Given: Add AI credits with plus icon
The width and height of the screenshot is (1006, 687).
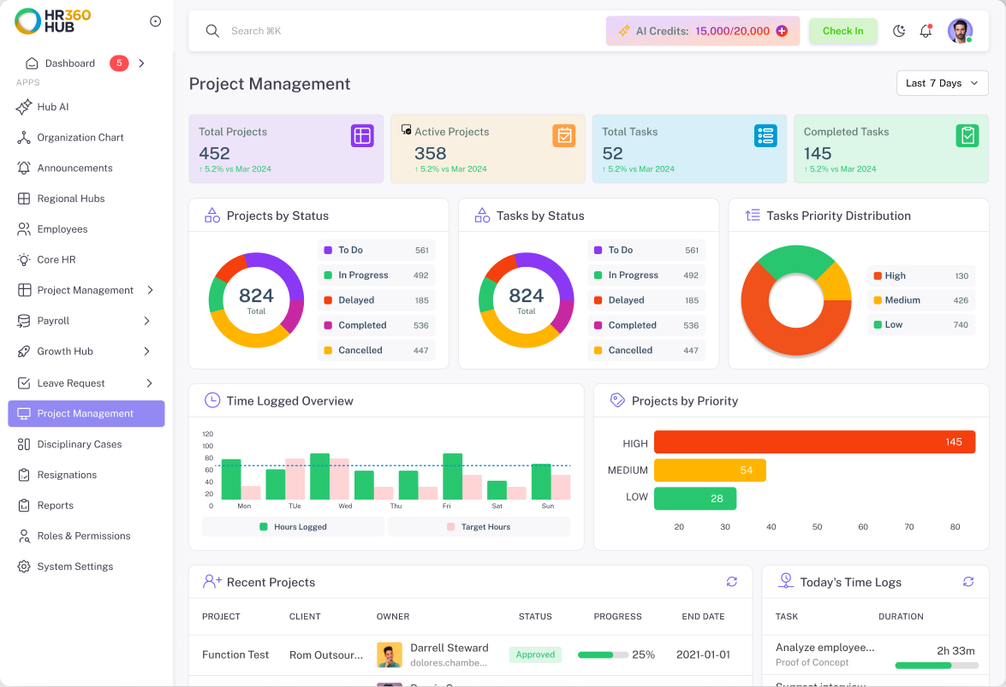Looking at the screenshot, I should point(782,31).
